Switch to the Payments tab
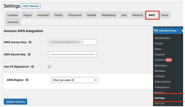The height and width of the screenshot is (107, 185). [75, 15]
